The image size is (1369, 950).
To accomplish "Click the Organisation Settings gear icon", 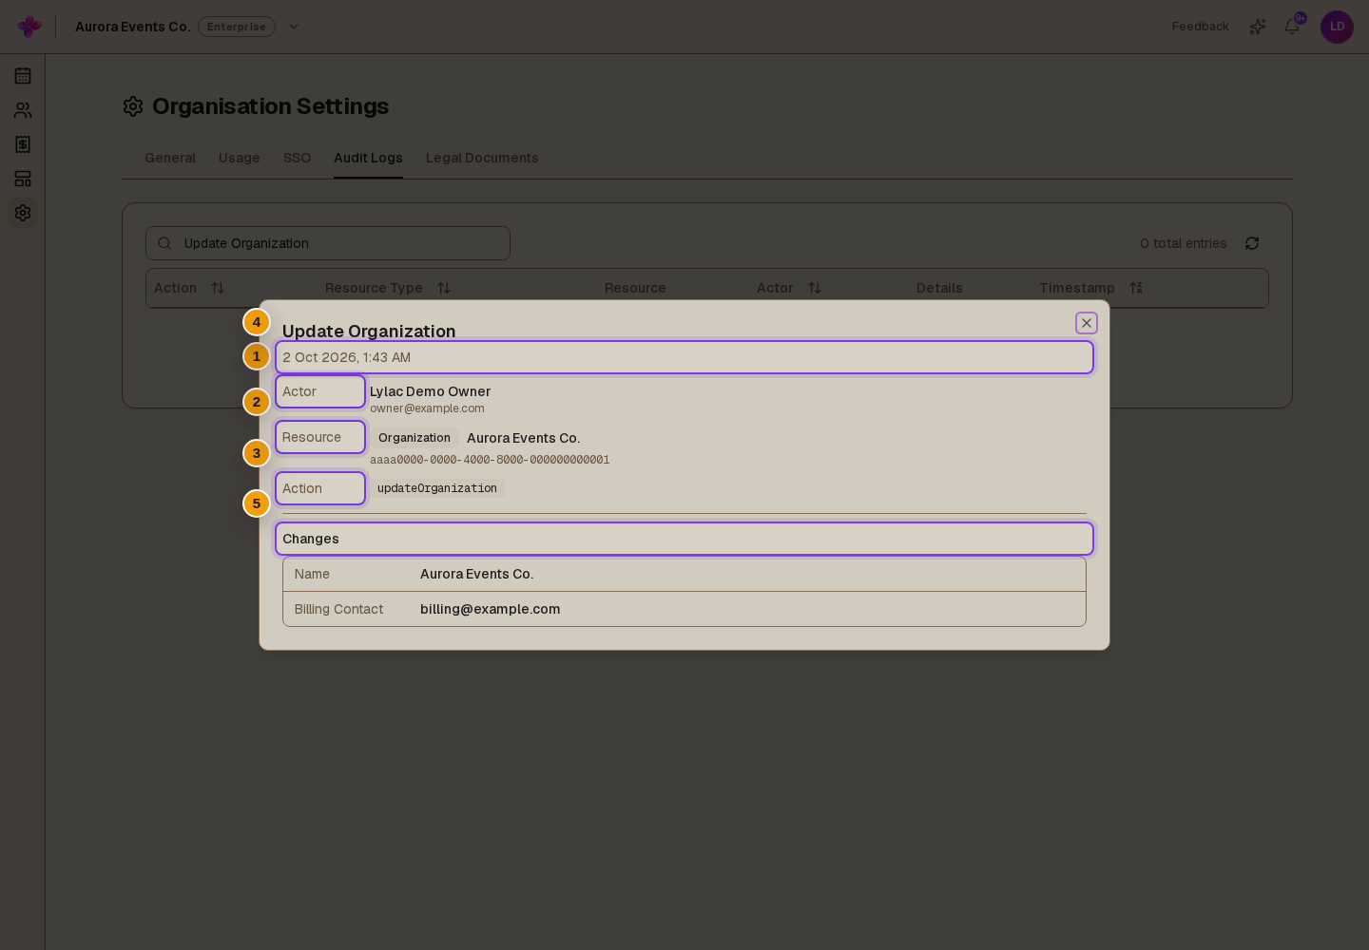I will [133, 106].
